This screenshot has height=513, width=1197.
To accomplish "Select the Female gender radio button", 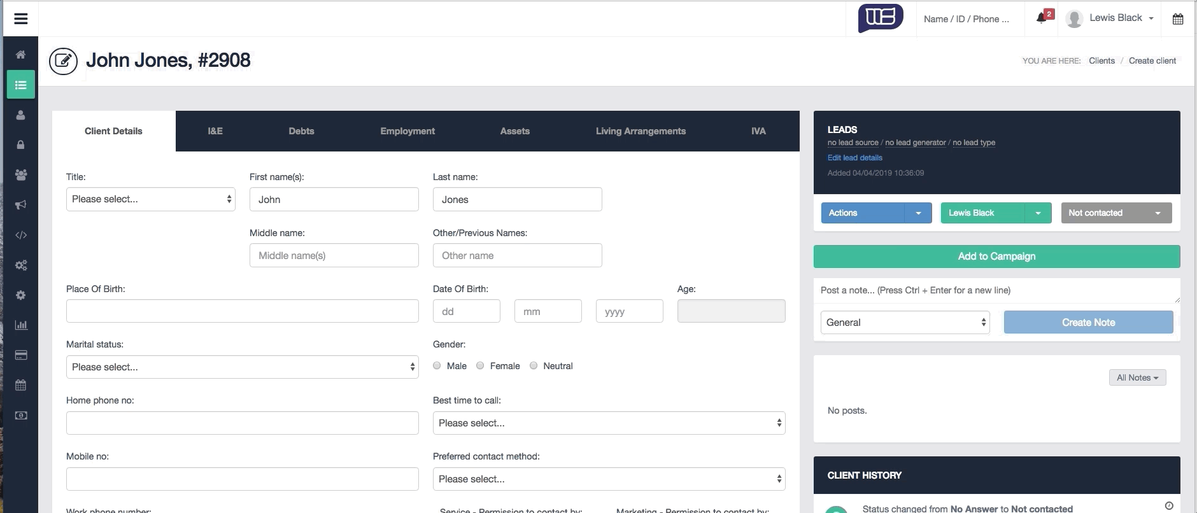I will [x=480, y=365].
